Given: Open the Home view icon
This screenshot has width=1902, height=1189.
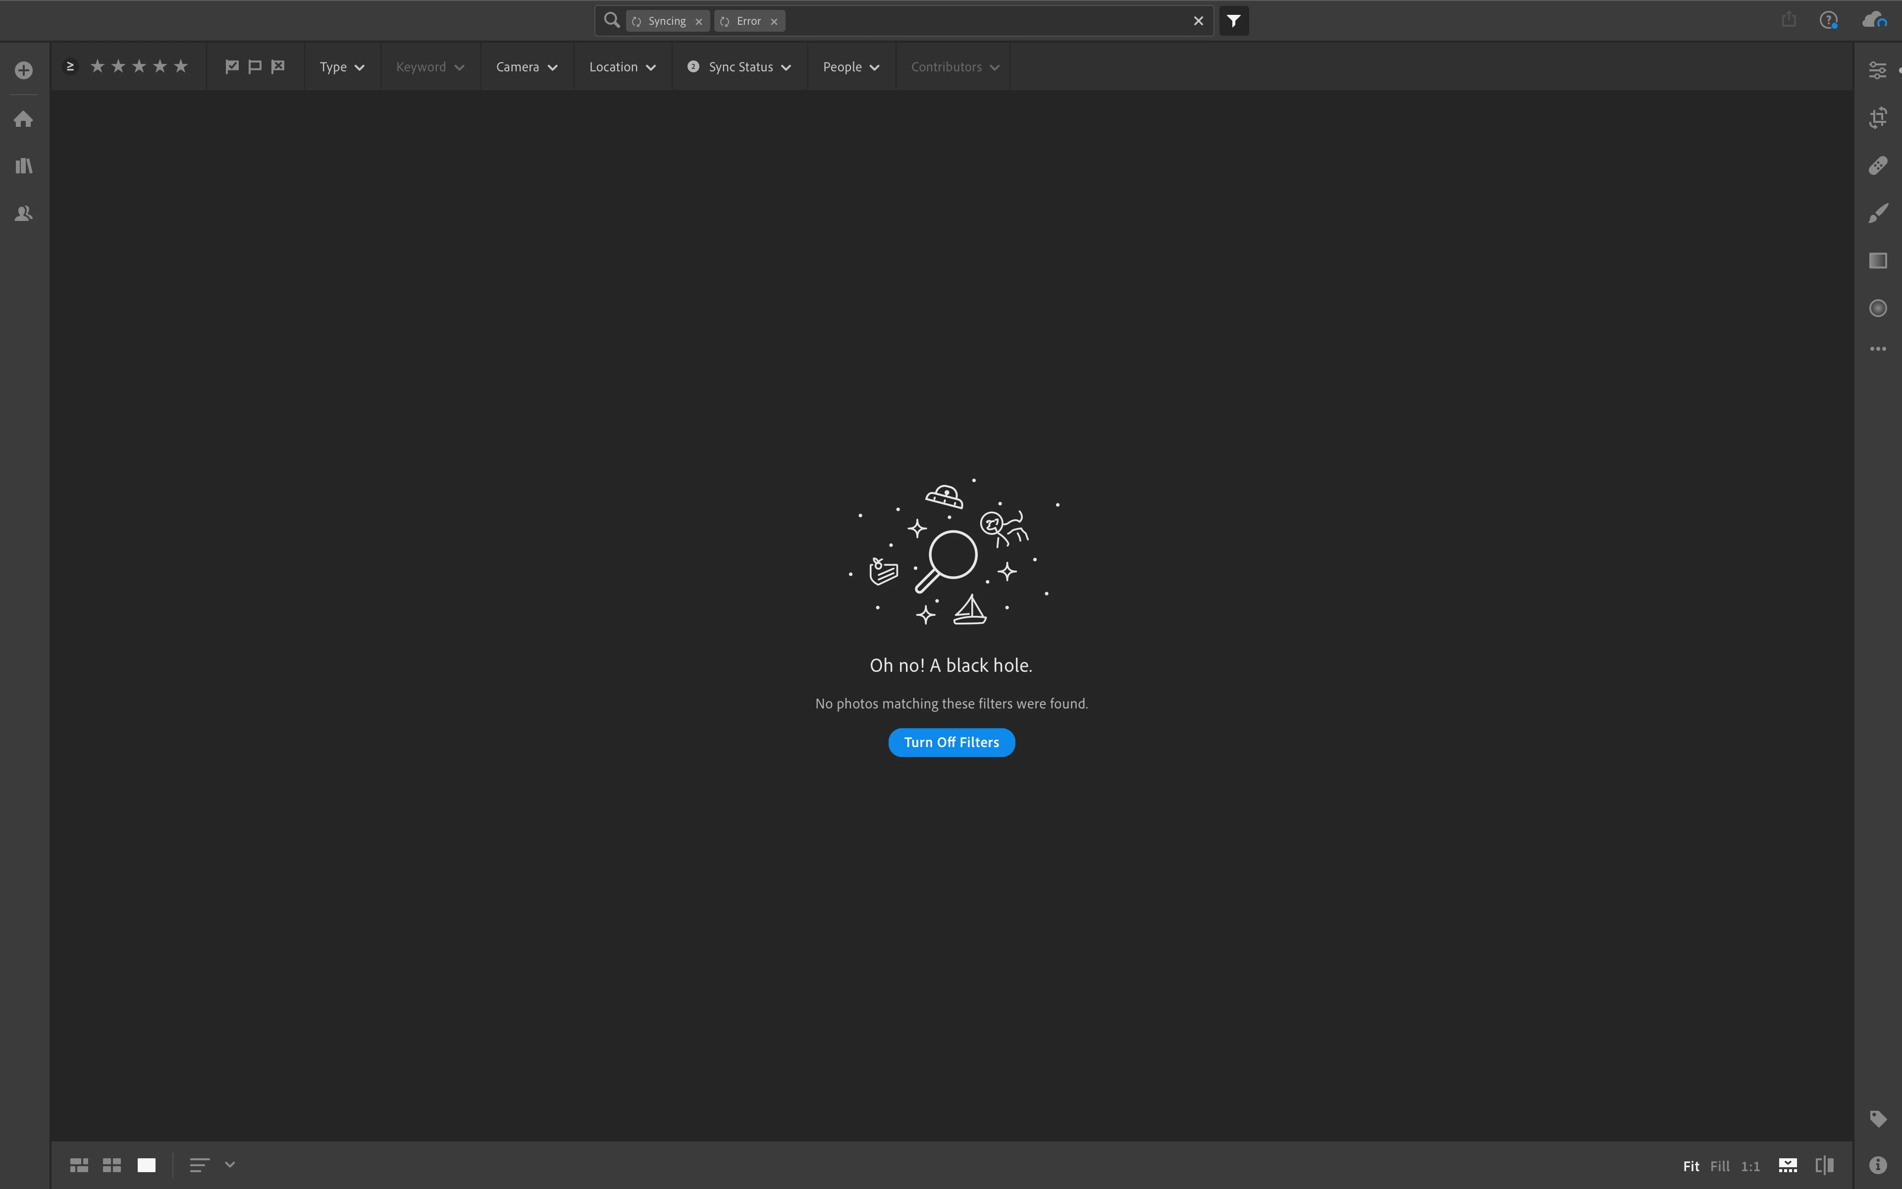Looking at the screenshot, I should tap(24, 119).
